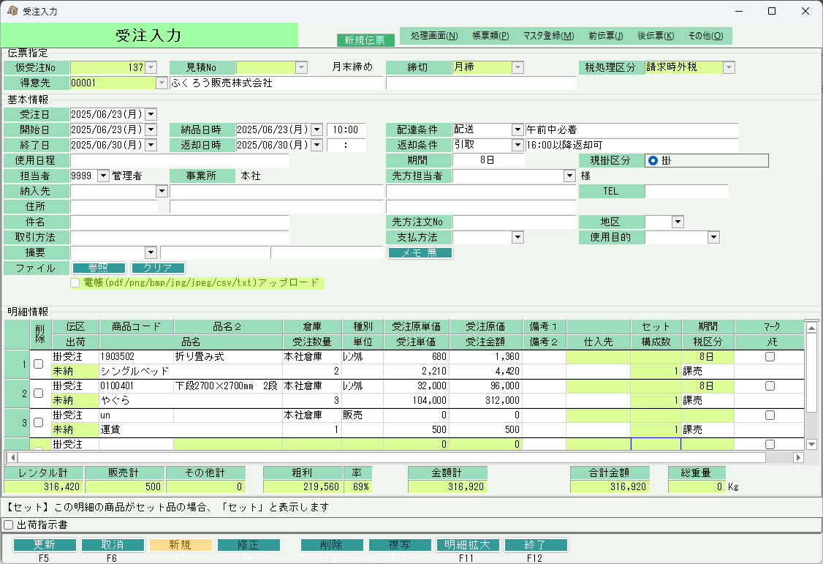Select the やぐら product name cell
The image size is (823, 564).
pos(191,401)
